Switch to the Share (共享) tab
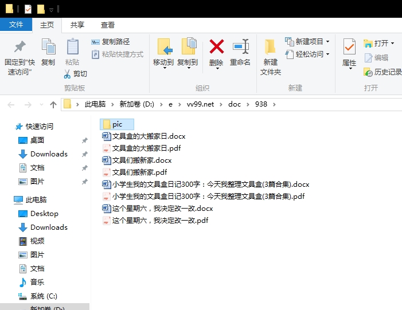402x310 pixels. 77,25
